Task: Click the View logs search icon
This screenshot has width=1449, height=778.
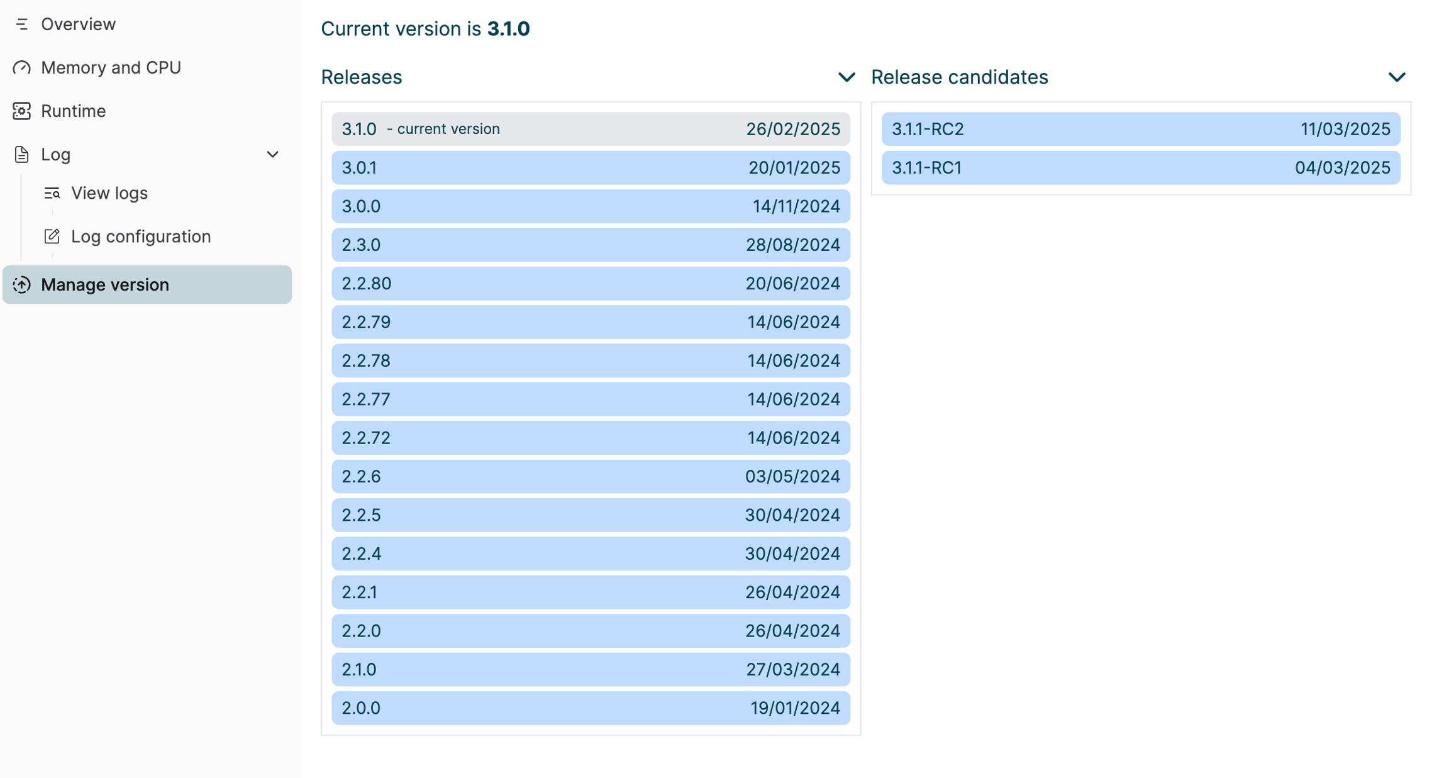Action: click(x=52, y=193)
